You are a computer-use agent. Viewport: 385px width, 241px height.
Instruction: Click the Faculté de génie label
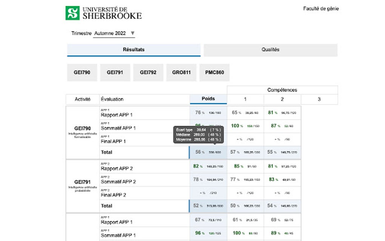320,8
